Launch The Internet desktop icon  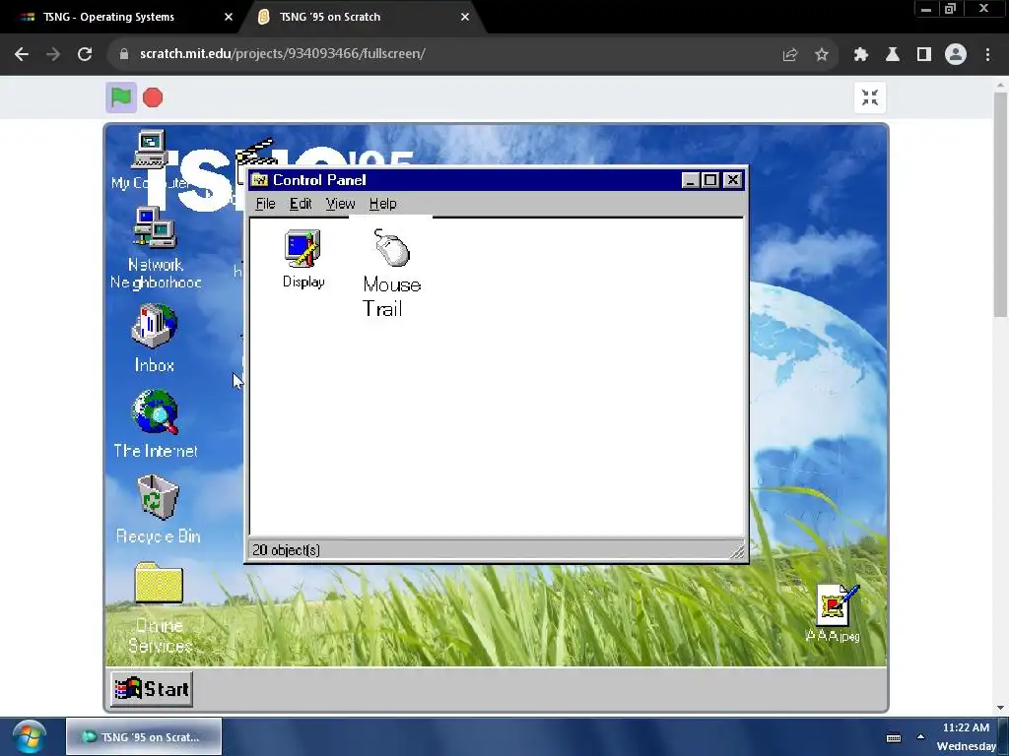coord(155,423)
